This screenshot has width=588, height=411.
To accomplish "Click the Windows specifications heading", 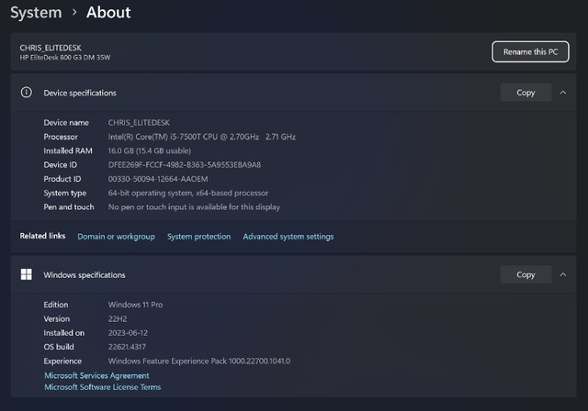I will point(85,275).
